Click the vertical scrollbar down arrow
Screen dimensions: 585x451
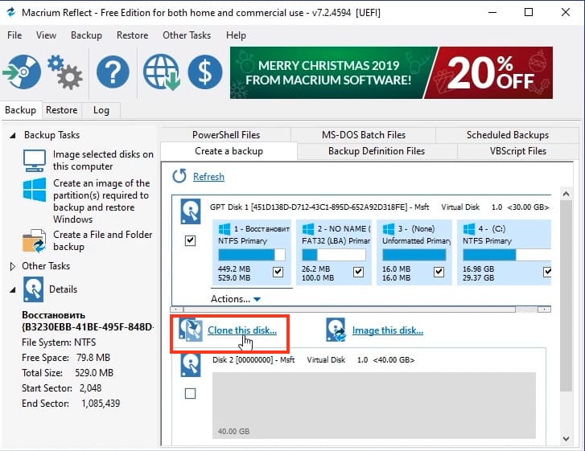[x=566, y=439]
